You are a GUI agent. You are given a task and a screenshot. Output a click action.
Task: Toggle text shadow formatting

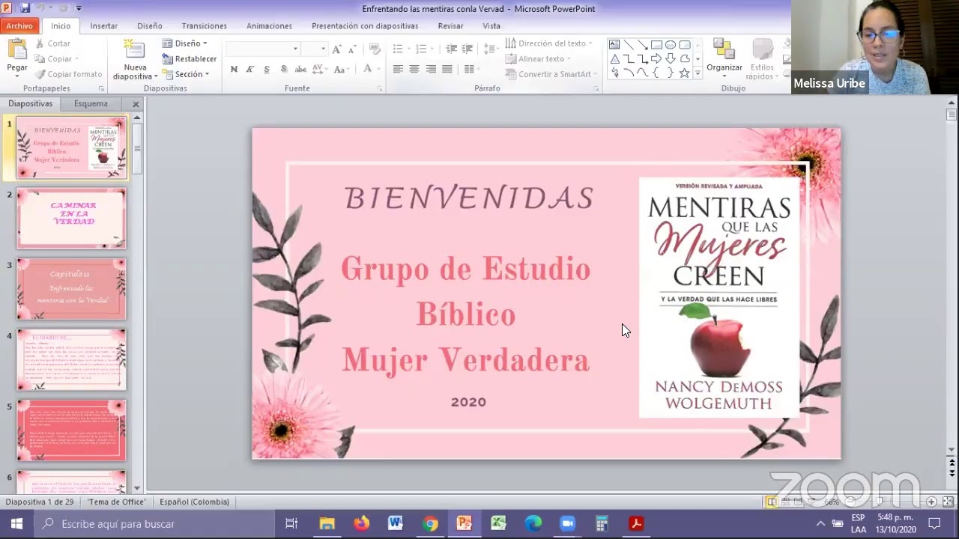pyautogui.click(x=283, y=69)
